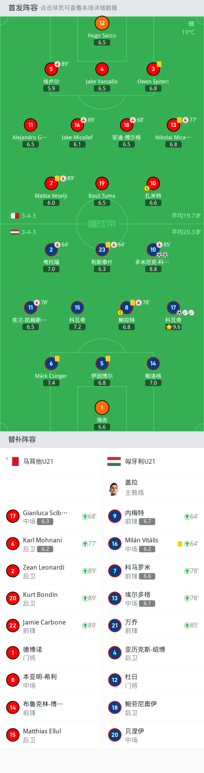Open Matthias Ellul substitute row
This screenshot has width=204, height=773.
51,735
